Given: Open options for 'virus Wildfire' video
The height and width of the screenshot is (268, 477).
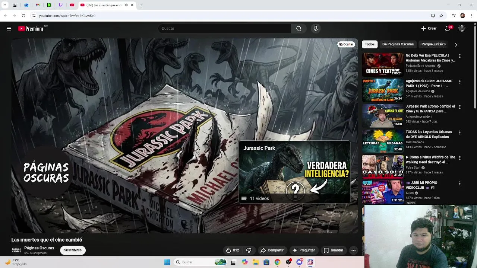Looking at the screenshot, I should (459, 158).
